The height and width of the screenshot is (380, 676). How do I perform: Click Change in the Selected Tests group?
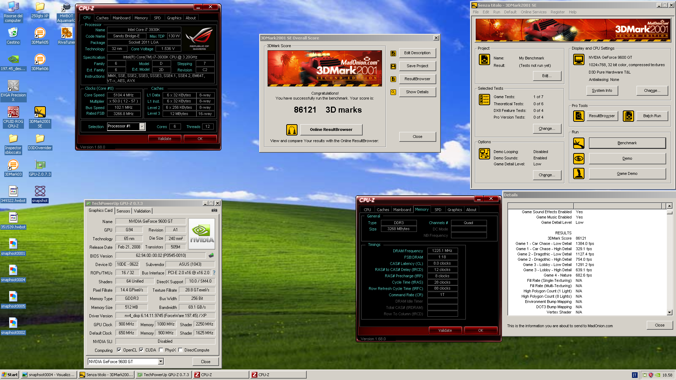(547, 129)
